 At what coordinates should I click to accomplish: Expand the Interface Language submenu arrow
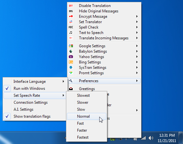(x=63, y=81)
